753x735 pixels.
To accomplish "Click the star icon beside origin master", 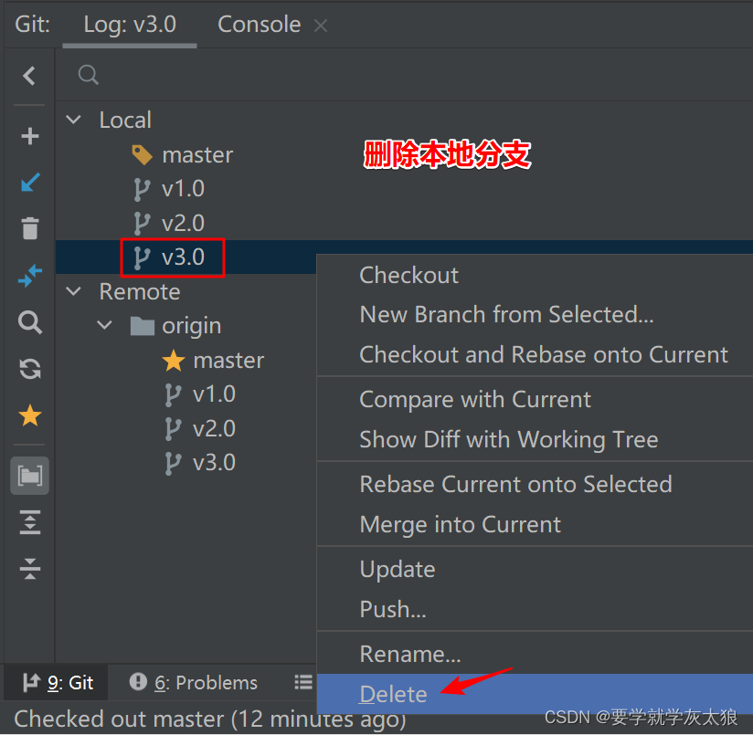I will [174, 361].
